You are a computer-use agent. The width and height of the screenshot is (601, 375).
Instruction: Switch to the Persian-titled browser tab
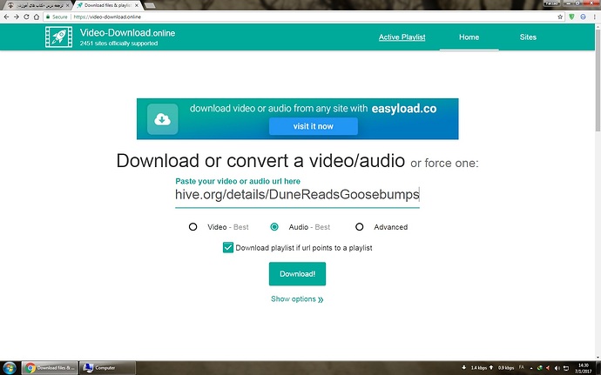tap(37, 5)
